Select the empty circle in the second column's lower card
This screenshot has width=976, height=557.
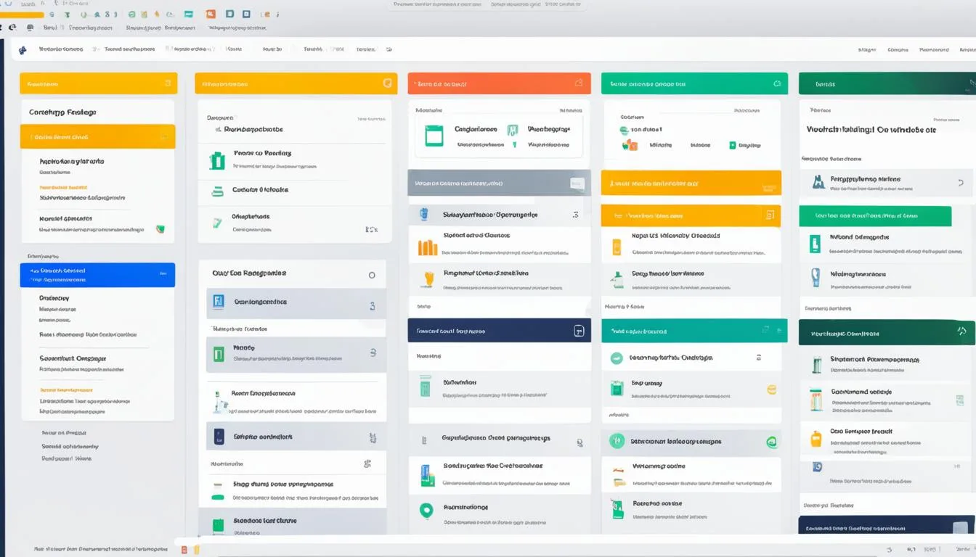[372, 276]
